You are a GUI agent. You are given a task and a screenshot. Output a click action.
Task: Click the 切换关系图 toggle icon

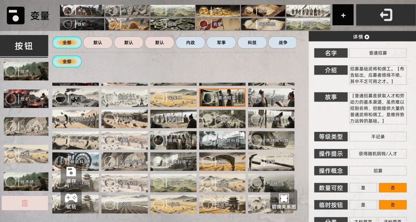point(283,198)
